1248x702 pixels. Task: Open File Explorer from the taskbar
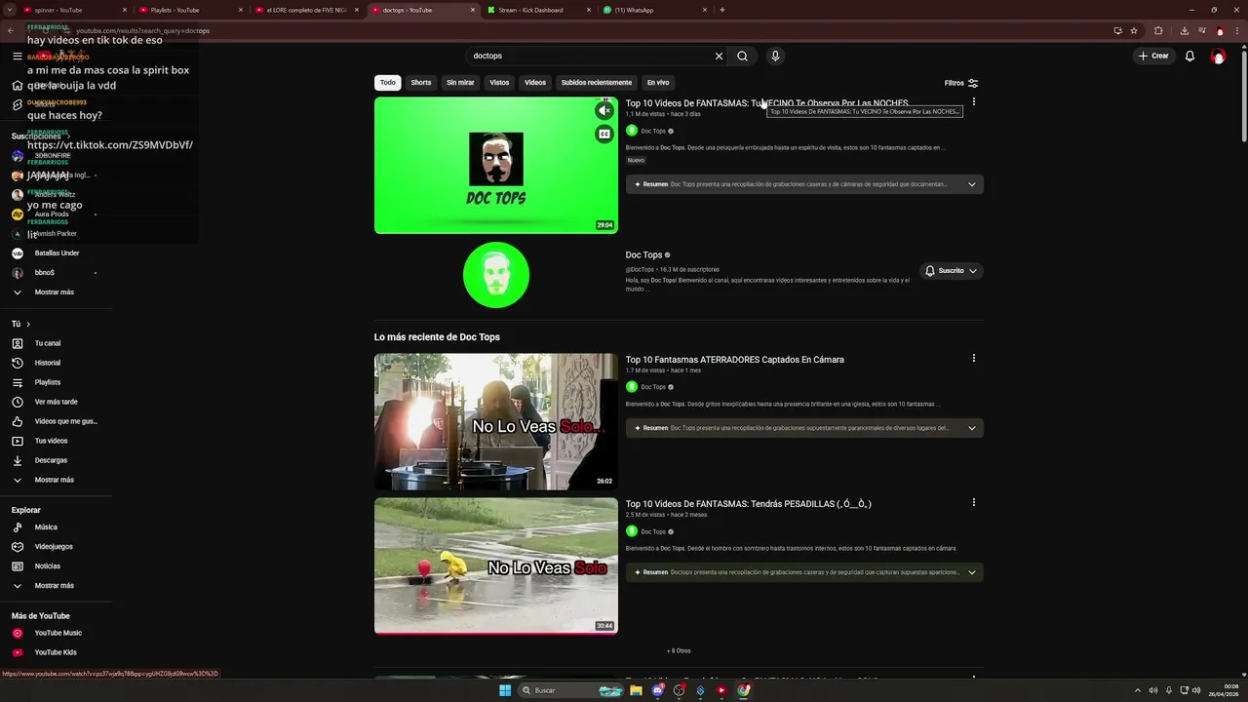(636, 690)
